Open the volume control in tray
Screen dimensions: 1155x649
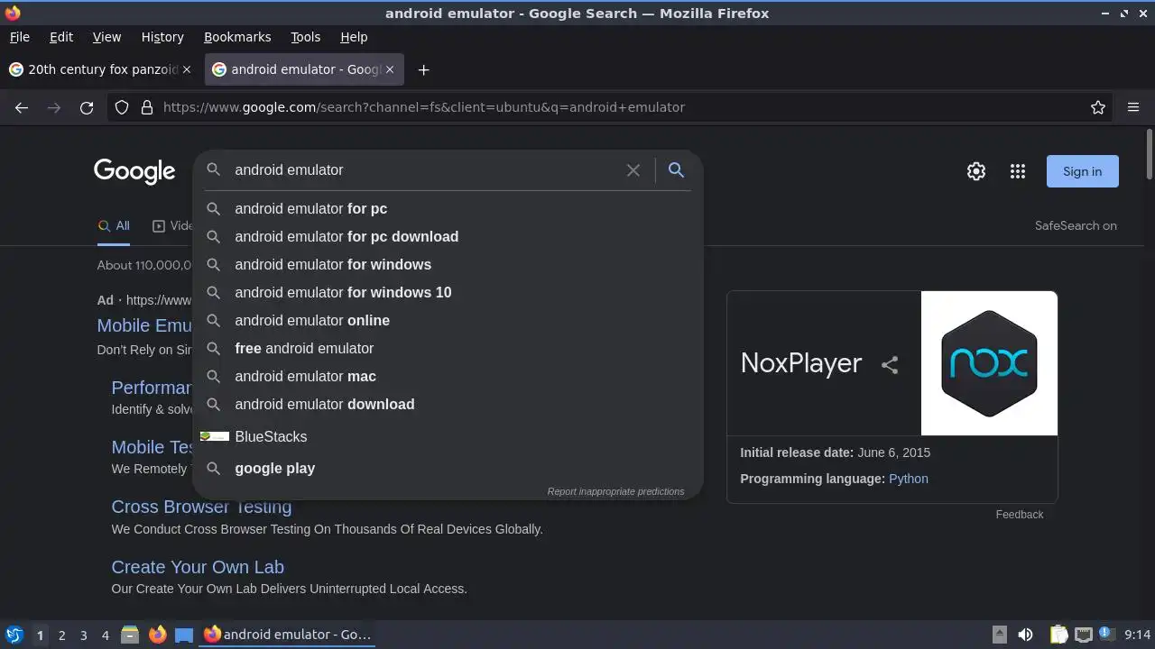(x=1025, y=635)
